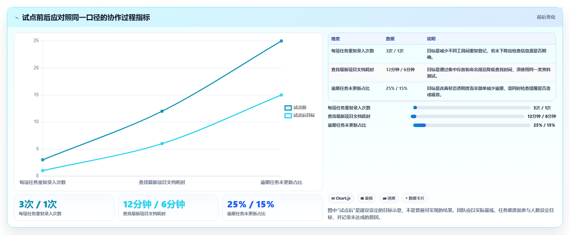
Task: Click the 维度 table column header
Action: pos(335,39)
